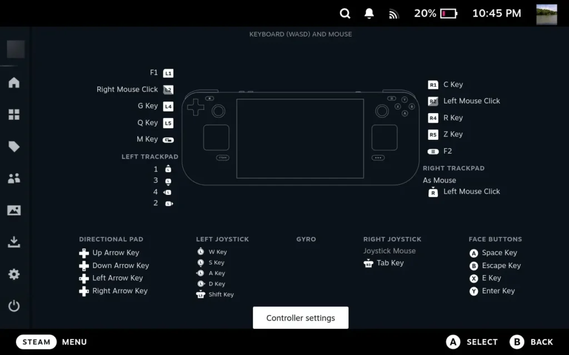Open the Downloads icon in sidebar
This screenshot has width=569, height=355.
tap(14, 242)
